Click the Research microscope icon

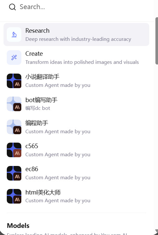coord(14,34)
